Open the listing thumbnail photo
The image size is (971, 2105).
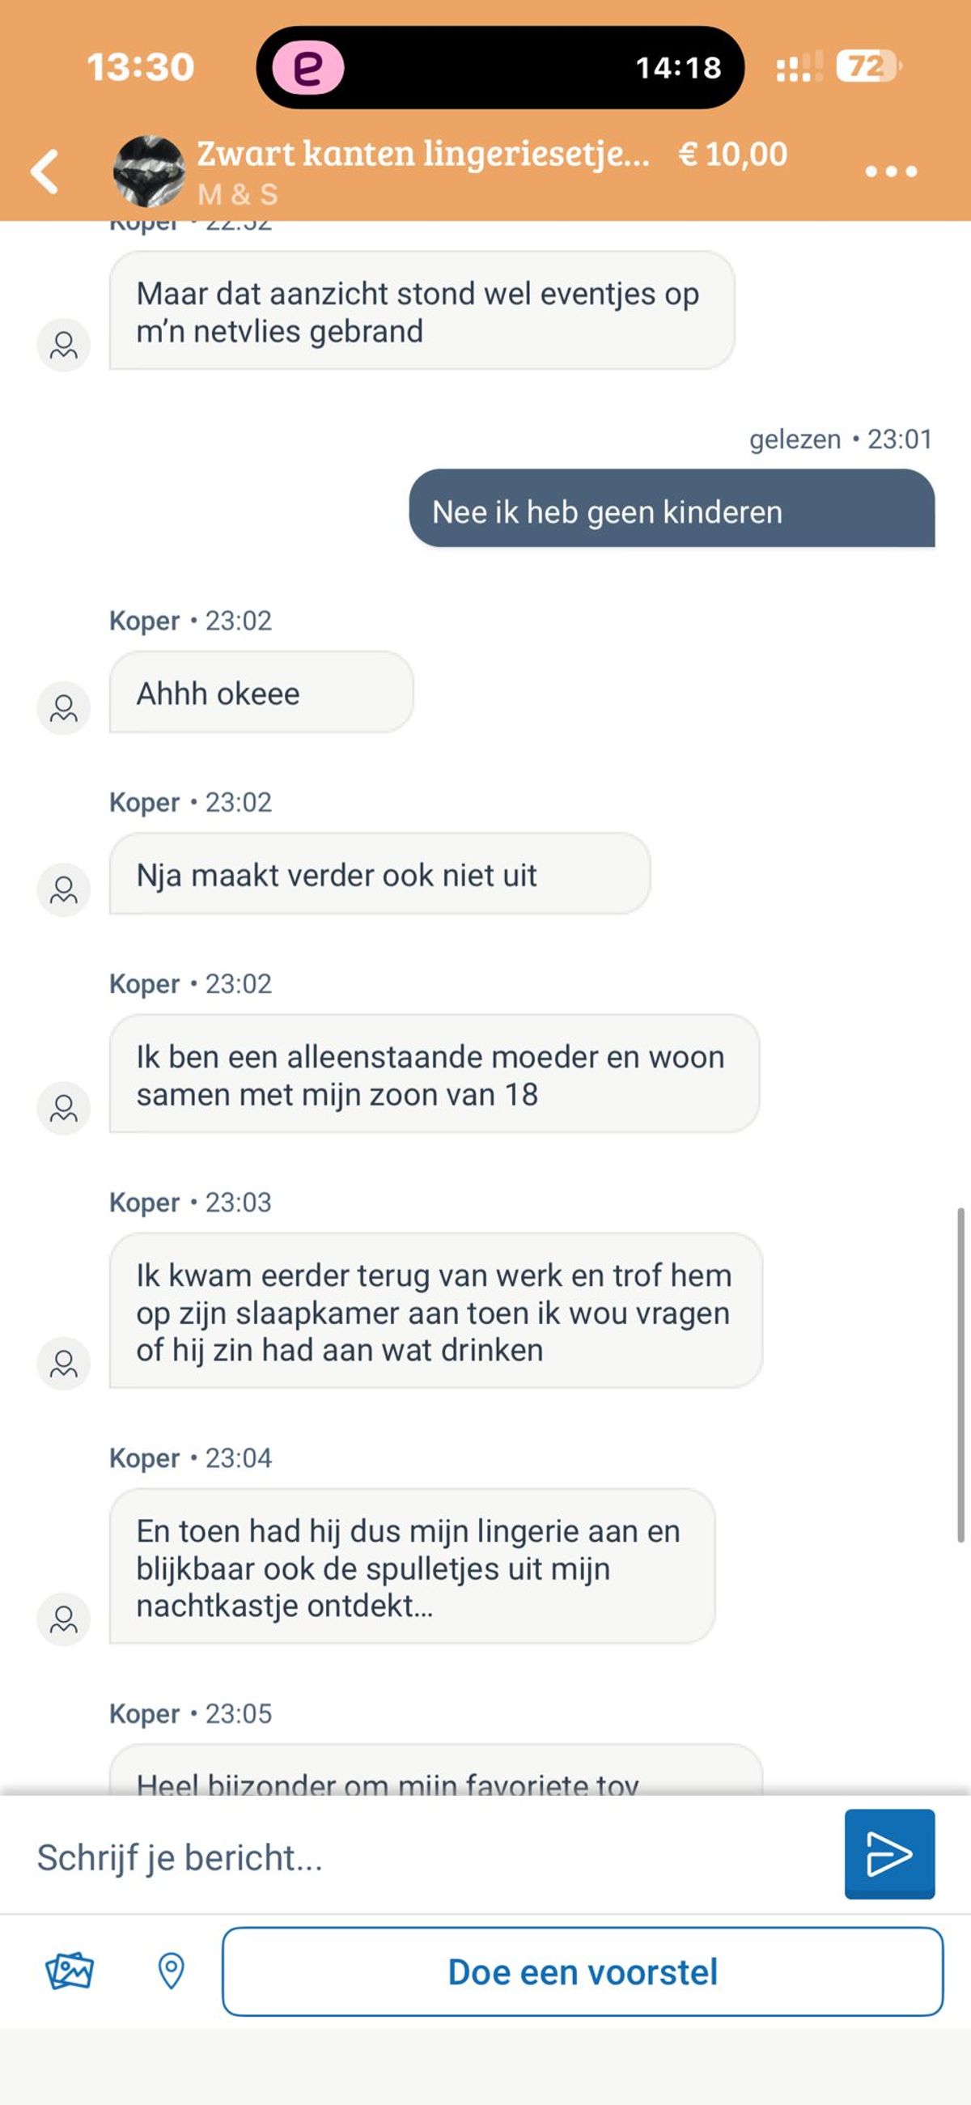149,172
